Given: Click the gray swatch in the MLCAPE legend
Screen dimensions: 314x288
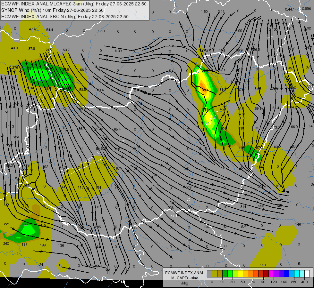Looking at the screenshot, I should 209,274.
